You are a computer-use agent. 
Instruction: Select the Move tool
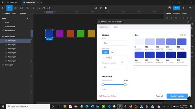click(x=9, y=8)
